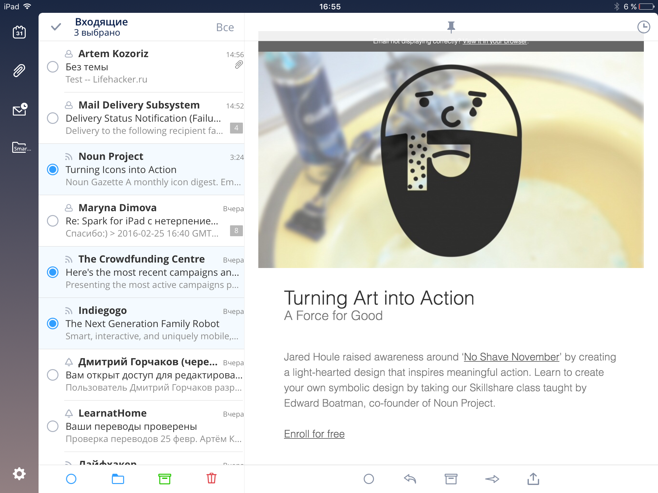This screenshot has width=658, height=493.
Task: Delete selected emails with red trash
Action: click(211, 479)
